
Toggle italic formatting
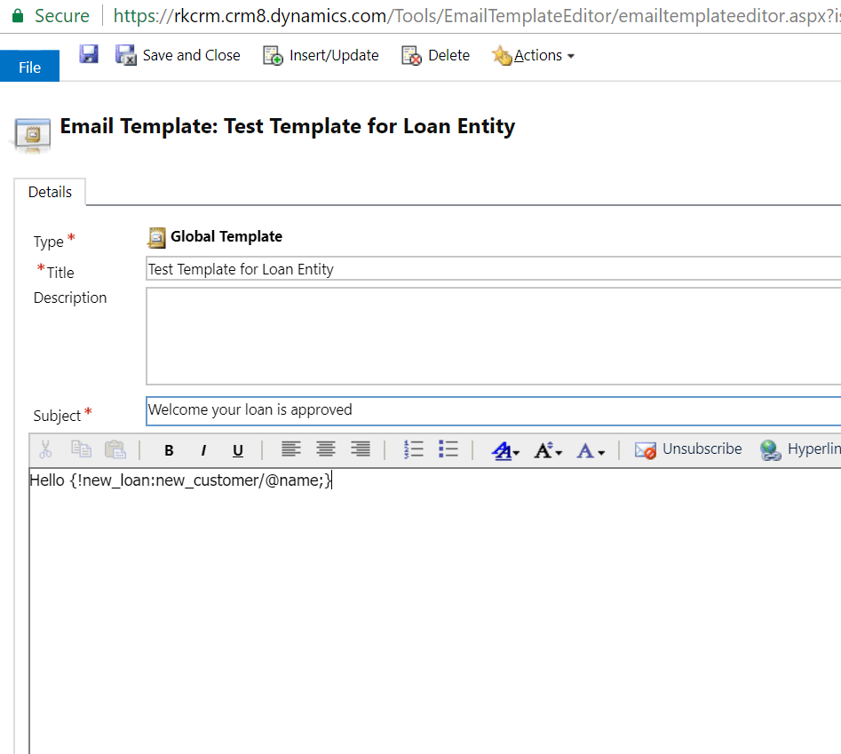pos(203,450)
